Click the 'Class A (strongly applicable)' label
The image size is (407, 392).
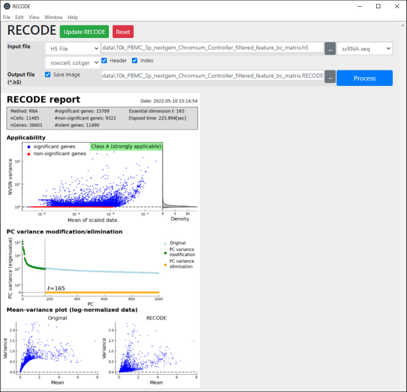click(x=126, y=146)
